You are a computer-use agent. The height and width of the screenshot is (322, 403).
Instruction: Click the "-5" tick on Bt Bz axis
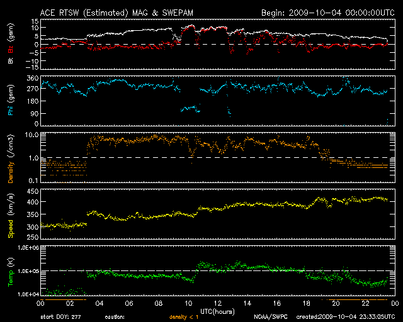[34, 53]
